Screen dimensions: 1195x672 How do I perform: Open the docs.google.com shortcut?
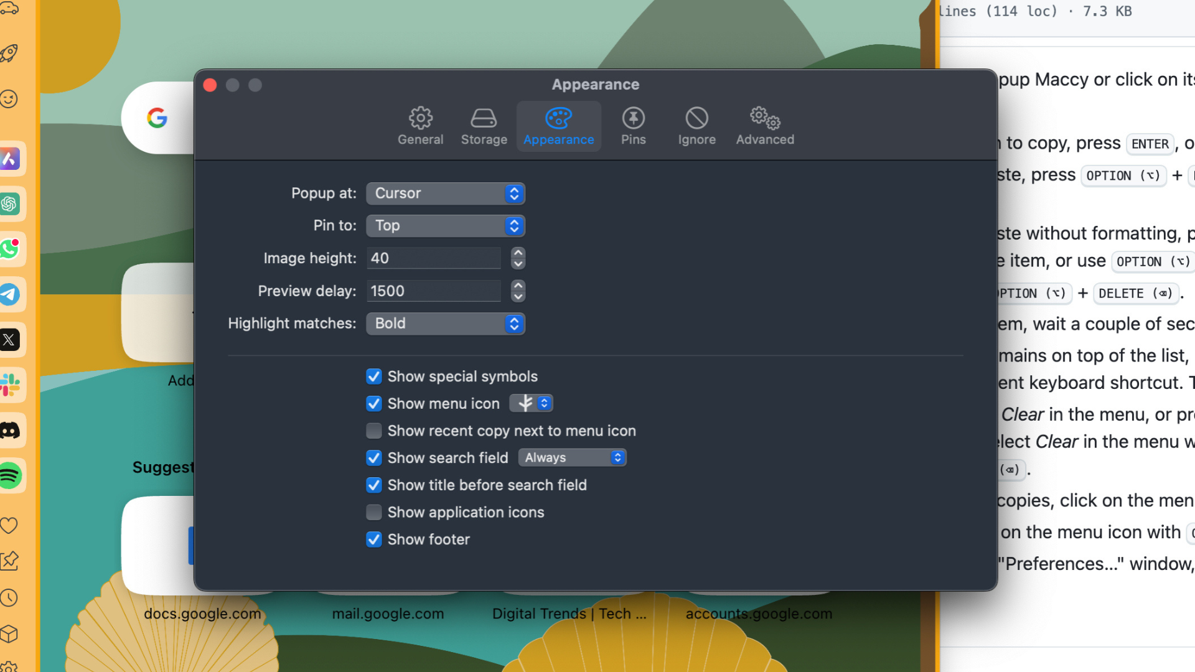pyautogui.click(x=202, y=614)
